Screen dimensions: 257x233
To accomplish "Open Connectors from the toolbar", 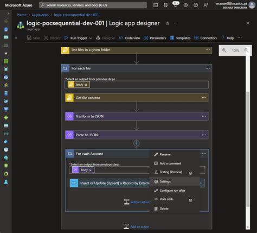I will [205, 38].
